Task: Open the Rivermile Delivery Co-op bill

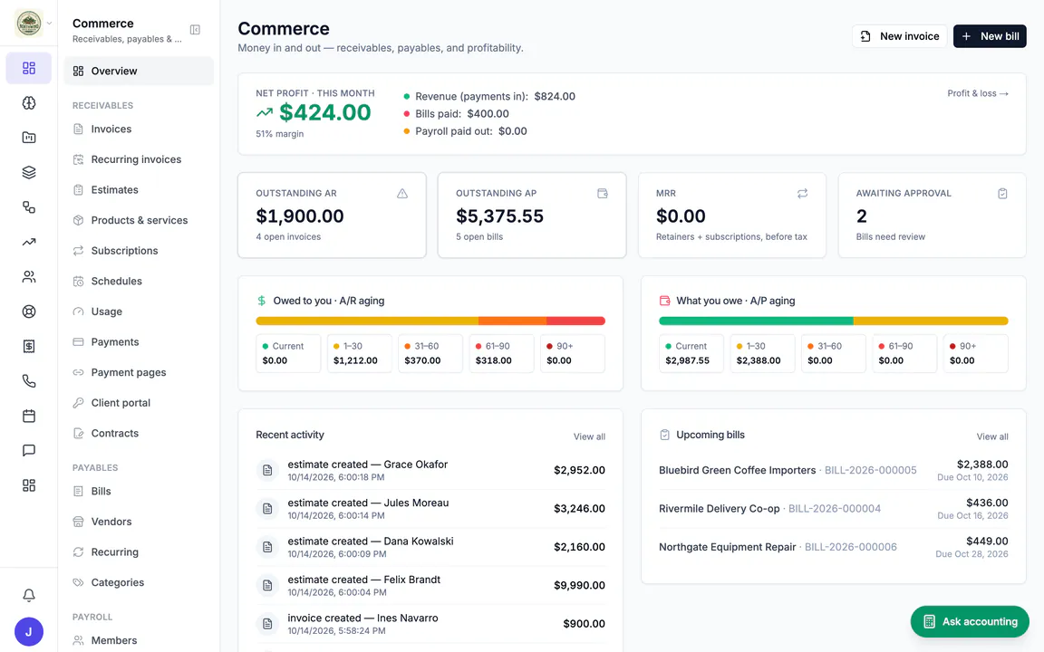Action: 833,509
